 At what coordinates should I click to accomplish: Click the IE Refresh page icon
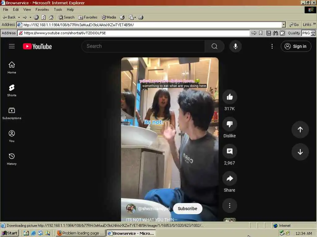44,17
